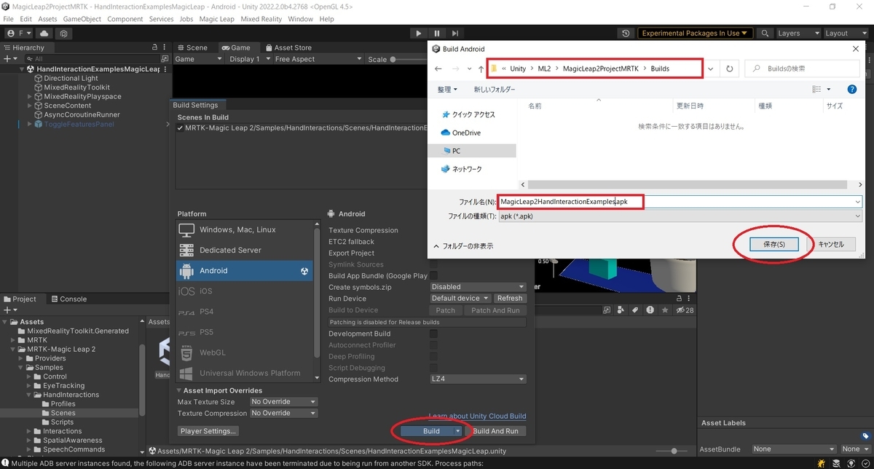The width and height of the screenshot is (874, 469).
Task: Select the Android platform
Action: (246, 270)
